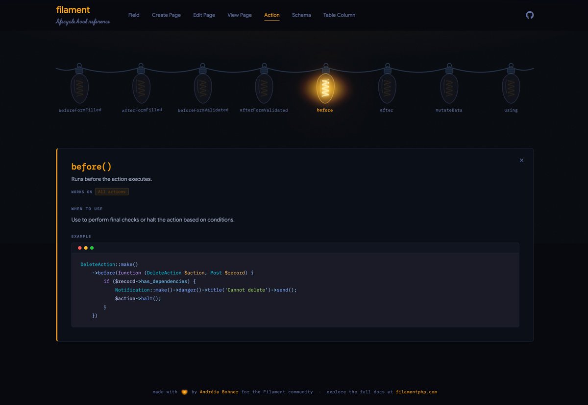Click the before() heading

click(x=91, y=167)
